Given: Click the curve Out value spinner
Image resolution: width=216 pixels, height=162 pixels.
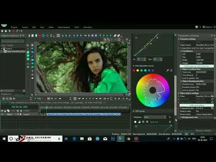Looking at the screenshot, I should tap(157, 59).
